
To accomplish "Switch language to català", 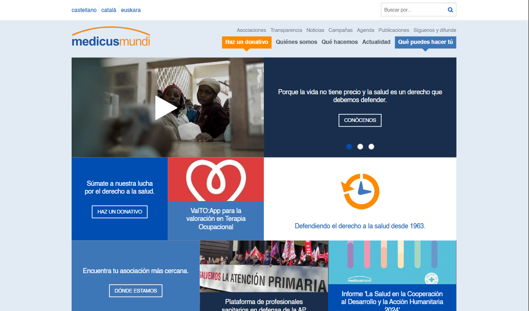I will click(x=109, y=10).
